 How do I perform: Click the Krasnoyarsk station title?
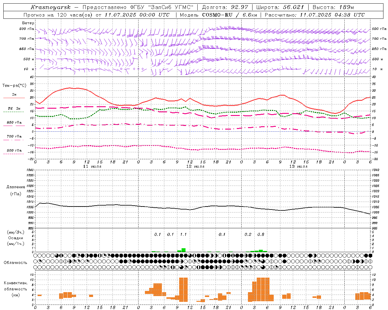point(50,7)
